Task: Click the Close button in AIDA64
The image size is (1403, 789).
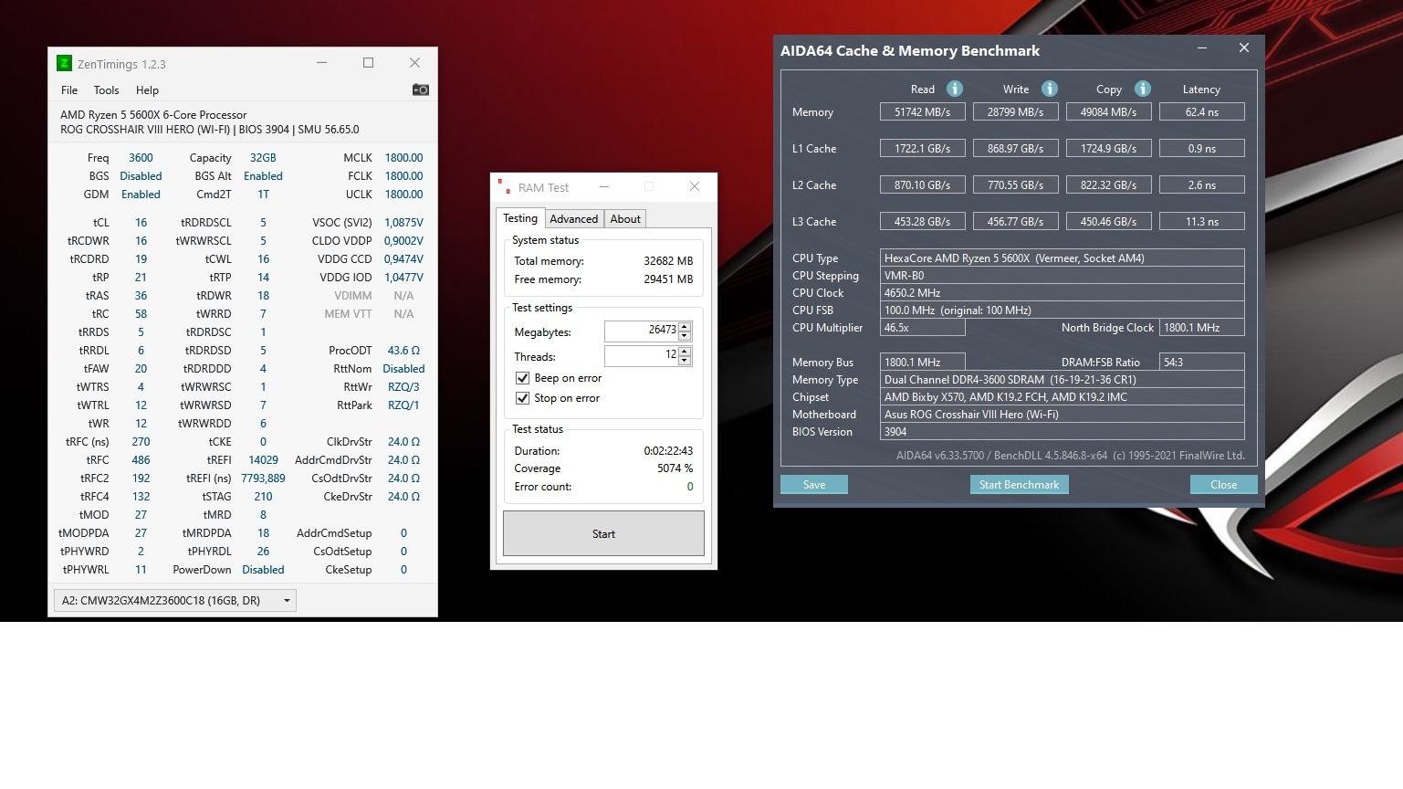Action: (x=1223, y=485)
